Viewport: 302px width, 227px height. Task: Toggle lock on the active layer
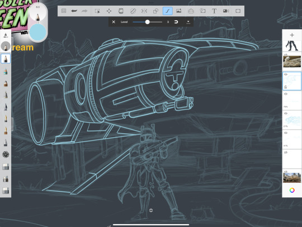pos(286,87)
